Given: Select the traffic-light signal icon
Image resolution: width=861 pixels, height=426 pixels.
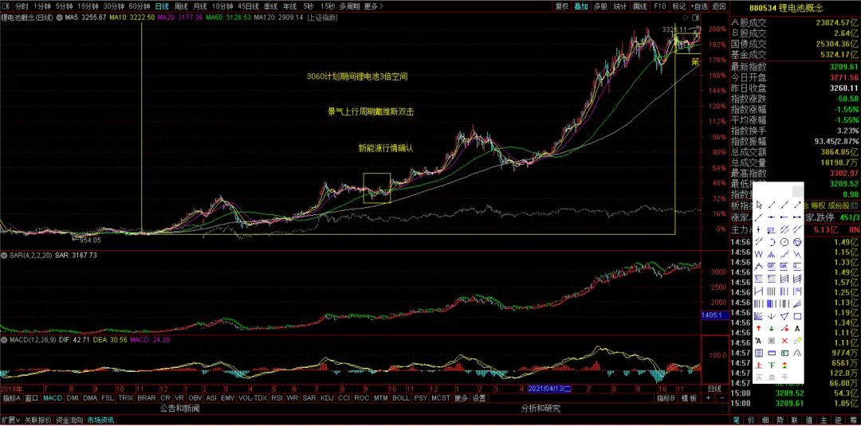Looking at the screenshot, I should (784, 365).
